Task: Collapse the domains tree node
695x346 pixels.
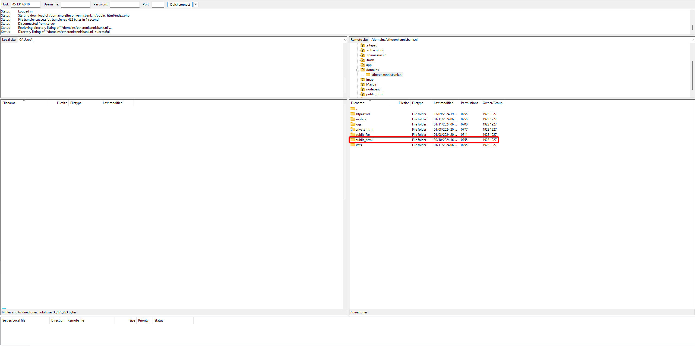Action: point(358,70)
